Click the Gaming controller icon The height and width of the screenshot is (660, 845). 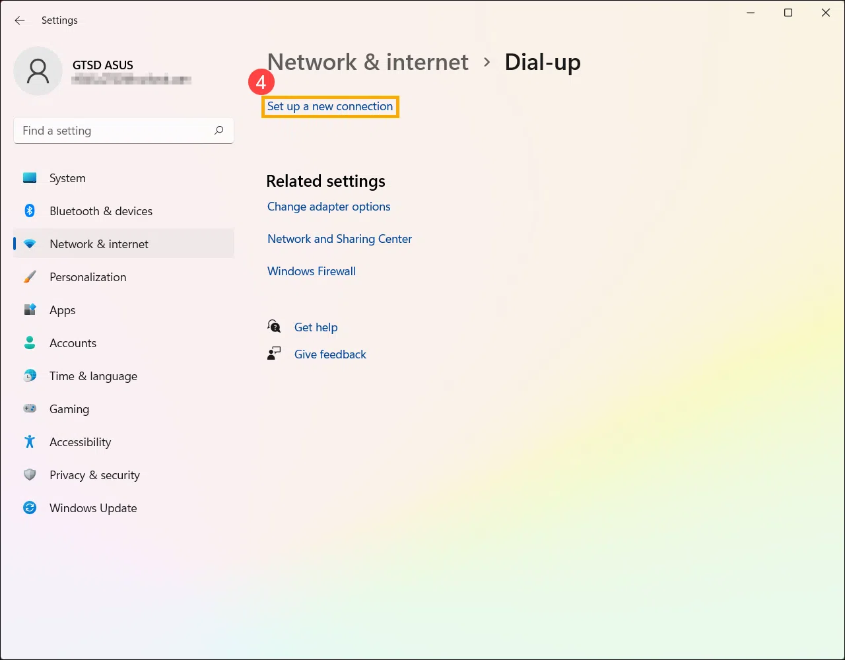[x=30, y=409]
